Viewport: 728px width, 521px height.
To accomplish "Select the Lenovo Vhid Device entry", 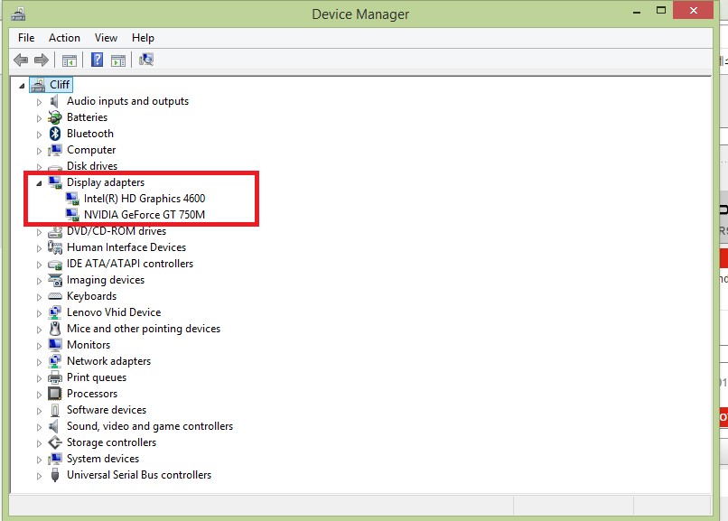I will pyautogui.click(x=113, y=312).
